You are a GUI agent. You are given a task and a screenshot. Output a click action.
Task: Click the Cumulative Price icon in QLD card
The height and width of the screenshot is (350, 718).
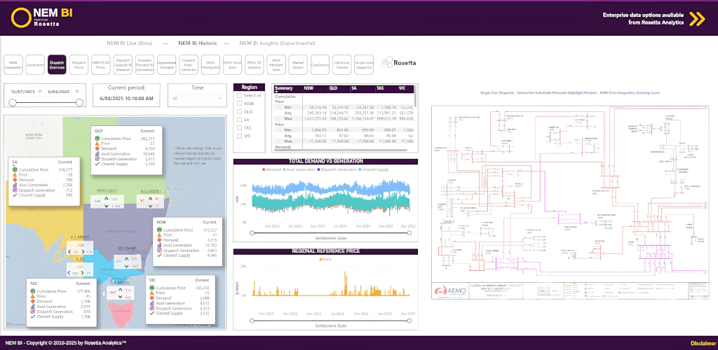97,139
